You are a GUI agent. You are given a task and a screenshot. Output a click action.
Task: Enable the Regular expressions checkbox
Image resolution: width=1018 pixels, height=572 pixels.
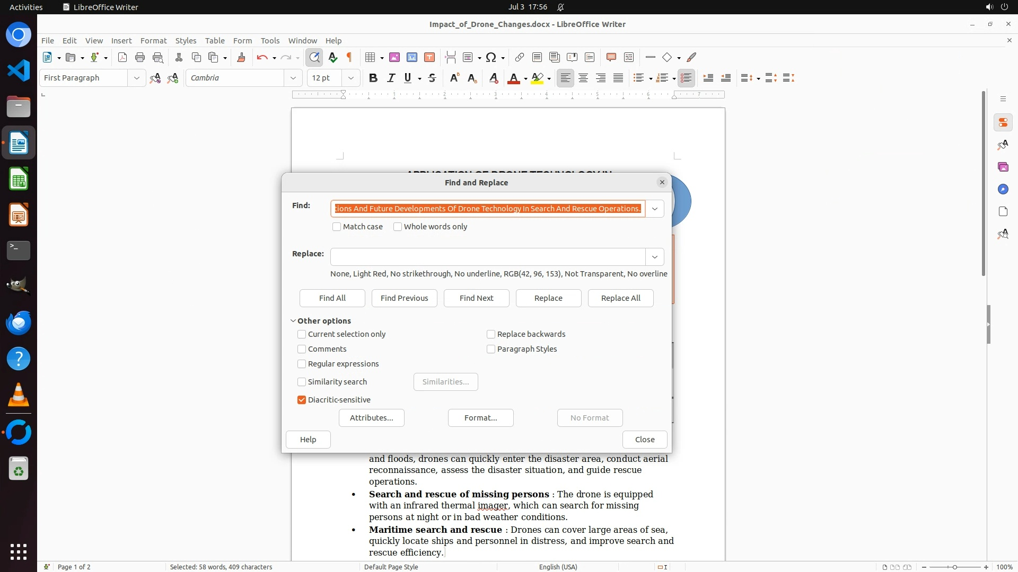[302, 364]
